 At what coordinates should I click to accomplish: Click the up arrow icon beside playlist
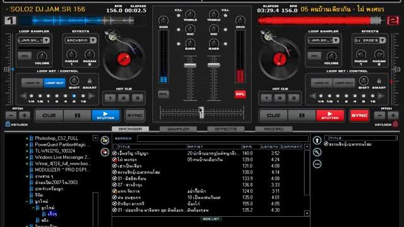click(x=317, y=140)
